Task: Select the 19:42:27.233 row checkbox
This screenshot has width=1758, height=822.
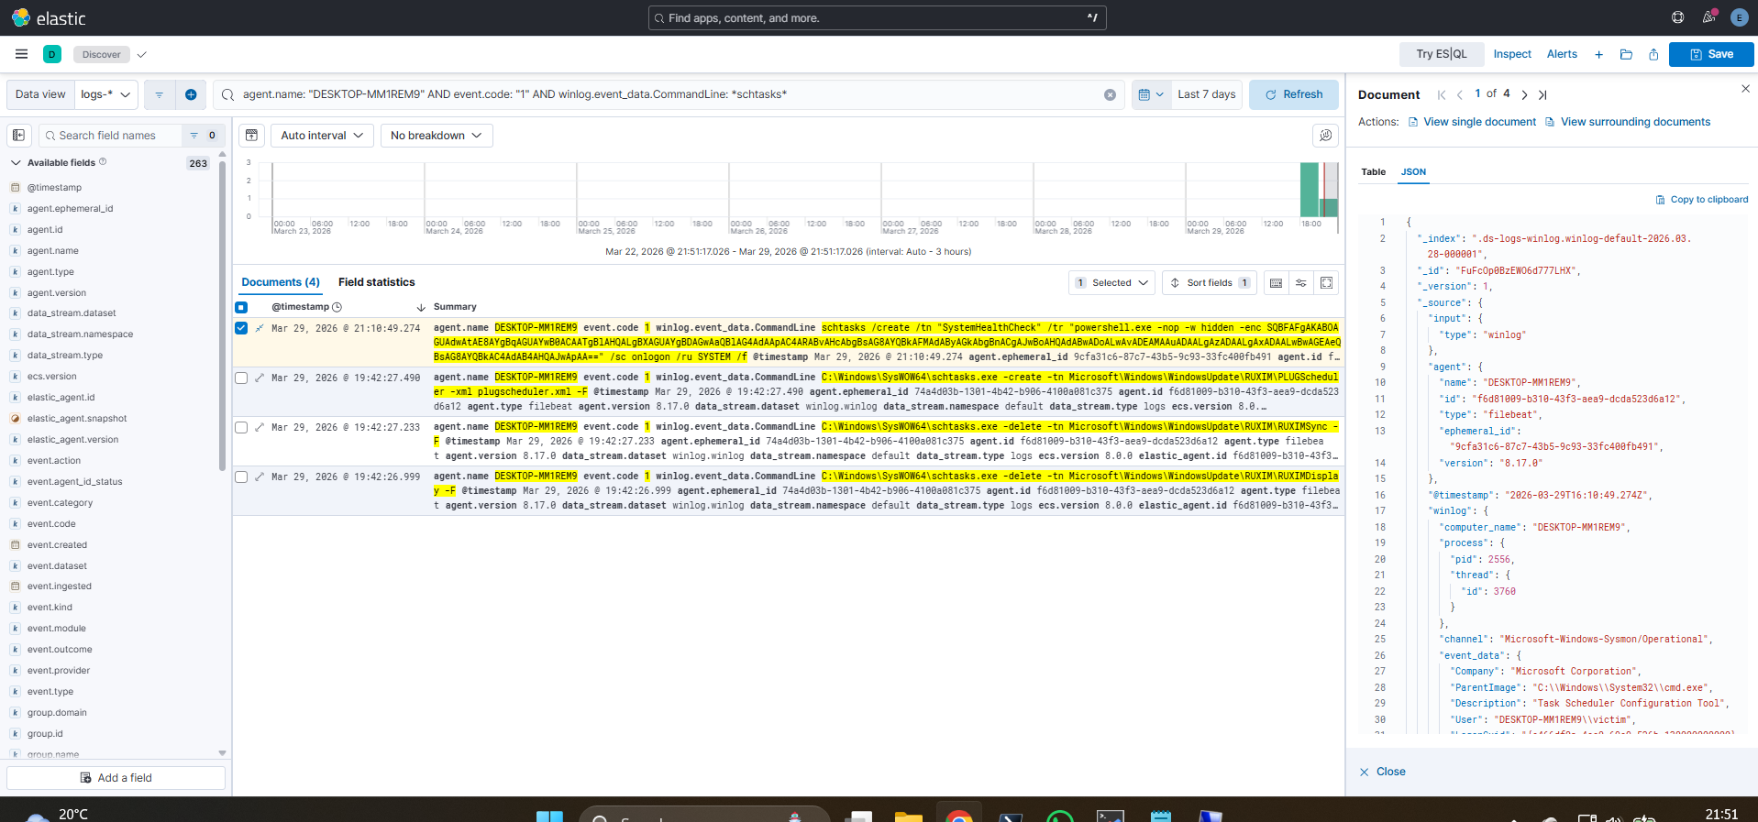Action: [x=241, y=427]
